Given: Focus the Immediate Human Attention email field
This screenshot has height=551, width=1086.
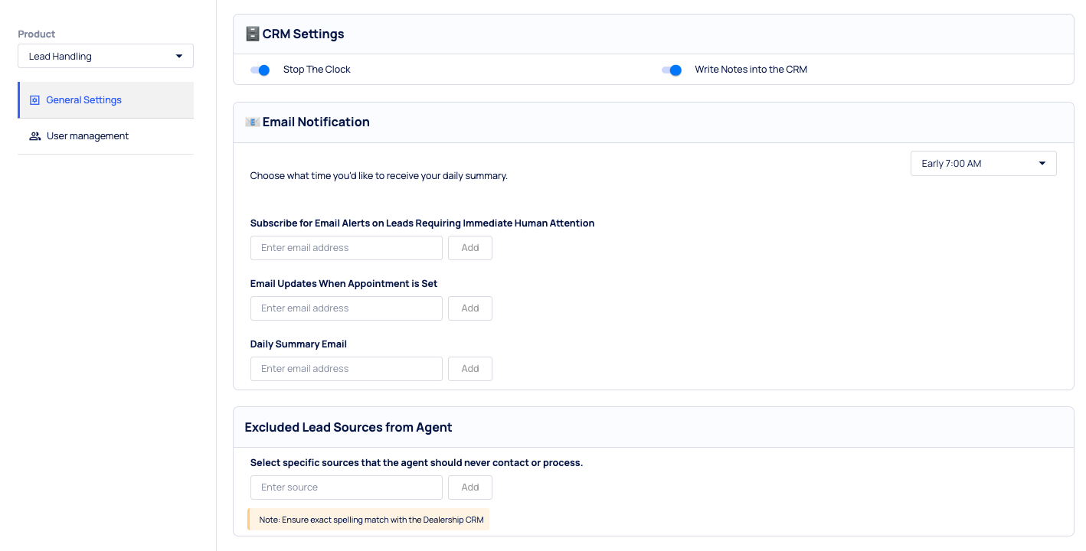Looking at the screenshot, I should point(346,248).
